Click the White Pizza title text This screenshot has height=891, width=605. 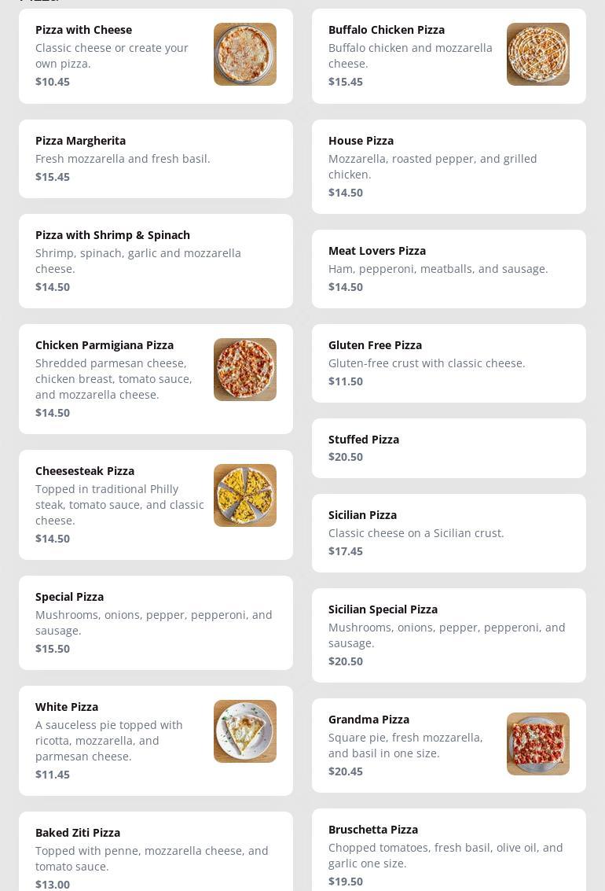[x=67, y=707]
